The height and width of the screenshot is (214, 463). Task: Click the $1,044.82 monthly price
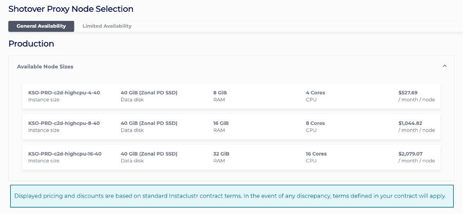(x=410, y=123)
